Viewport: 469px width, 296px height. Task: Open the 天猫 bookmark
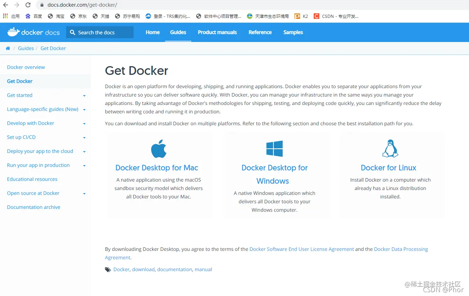101,16
